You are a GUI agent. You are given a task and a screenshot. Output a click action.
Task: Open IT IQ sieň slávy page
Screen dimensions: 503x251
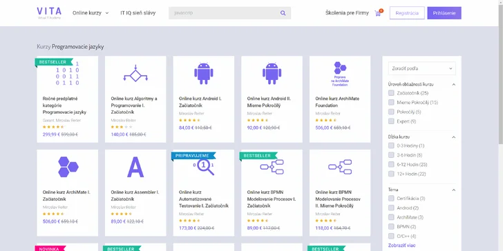138,13
